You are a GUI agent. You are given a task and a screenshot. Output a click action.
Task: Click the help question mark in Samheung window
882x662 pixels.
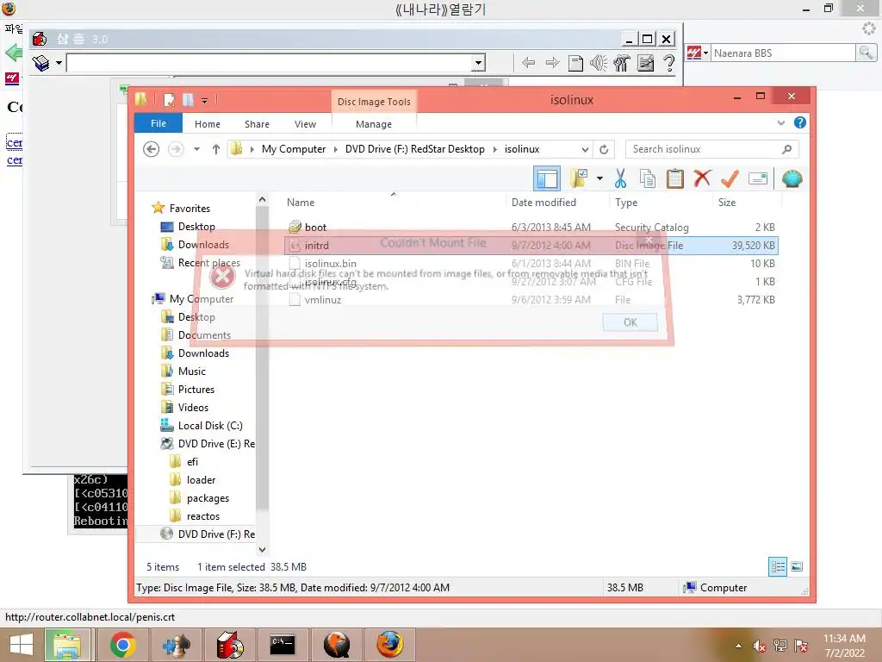(668, 62)
